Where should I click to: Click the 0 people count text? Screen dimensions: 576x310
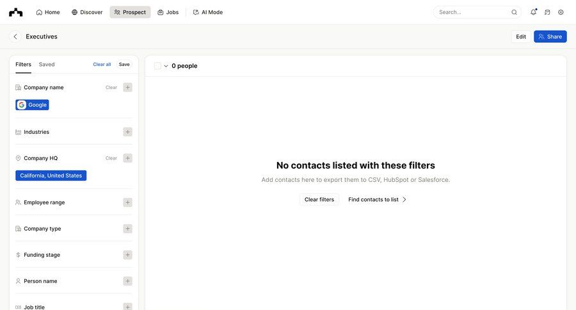coord(184,66)
